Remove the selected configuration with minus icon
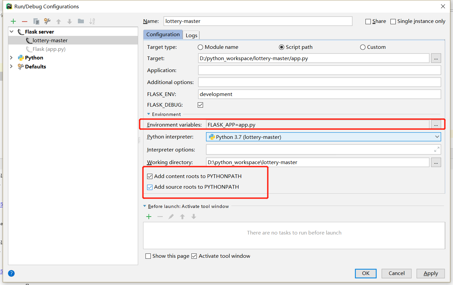The width and height of the screenshot is (453, 285). 25,22
